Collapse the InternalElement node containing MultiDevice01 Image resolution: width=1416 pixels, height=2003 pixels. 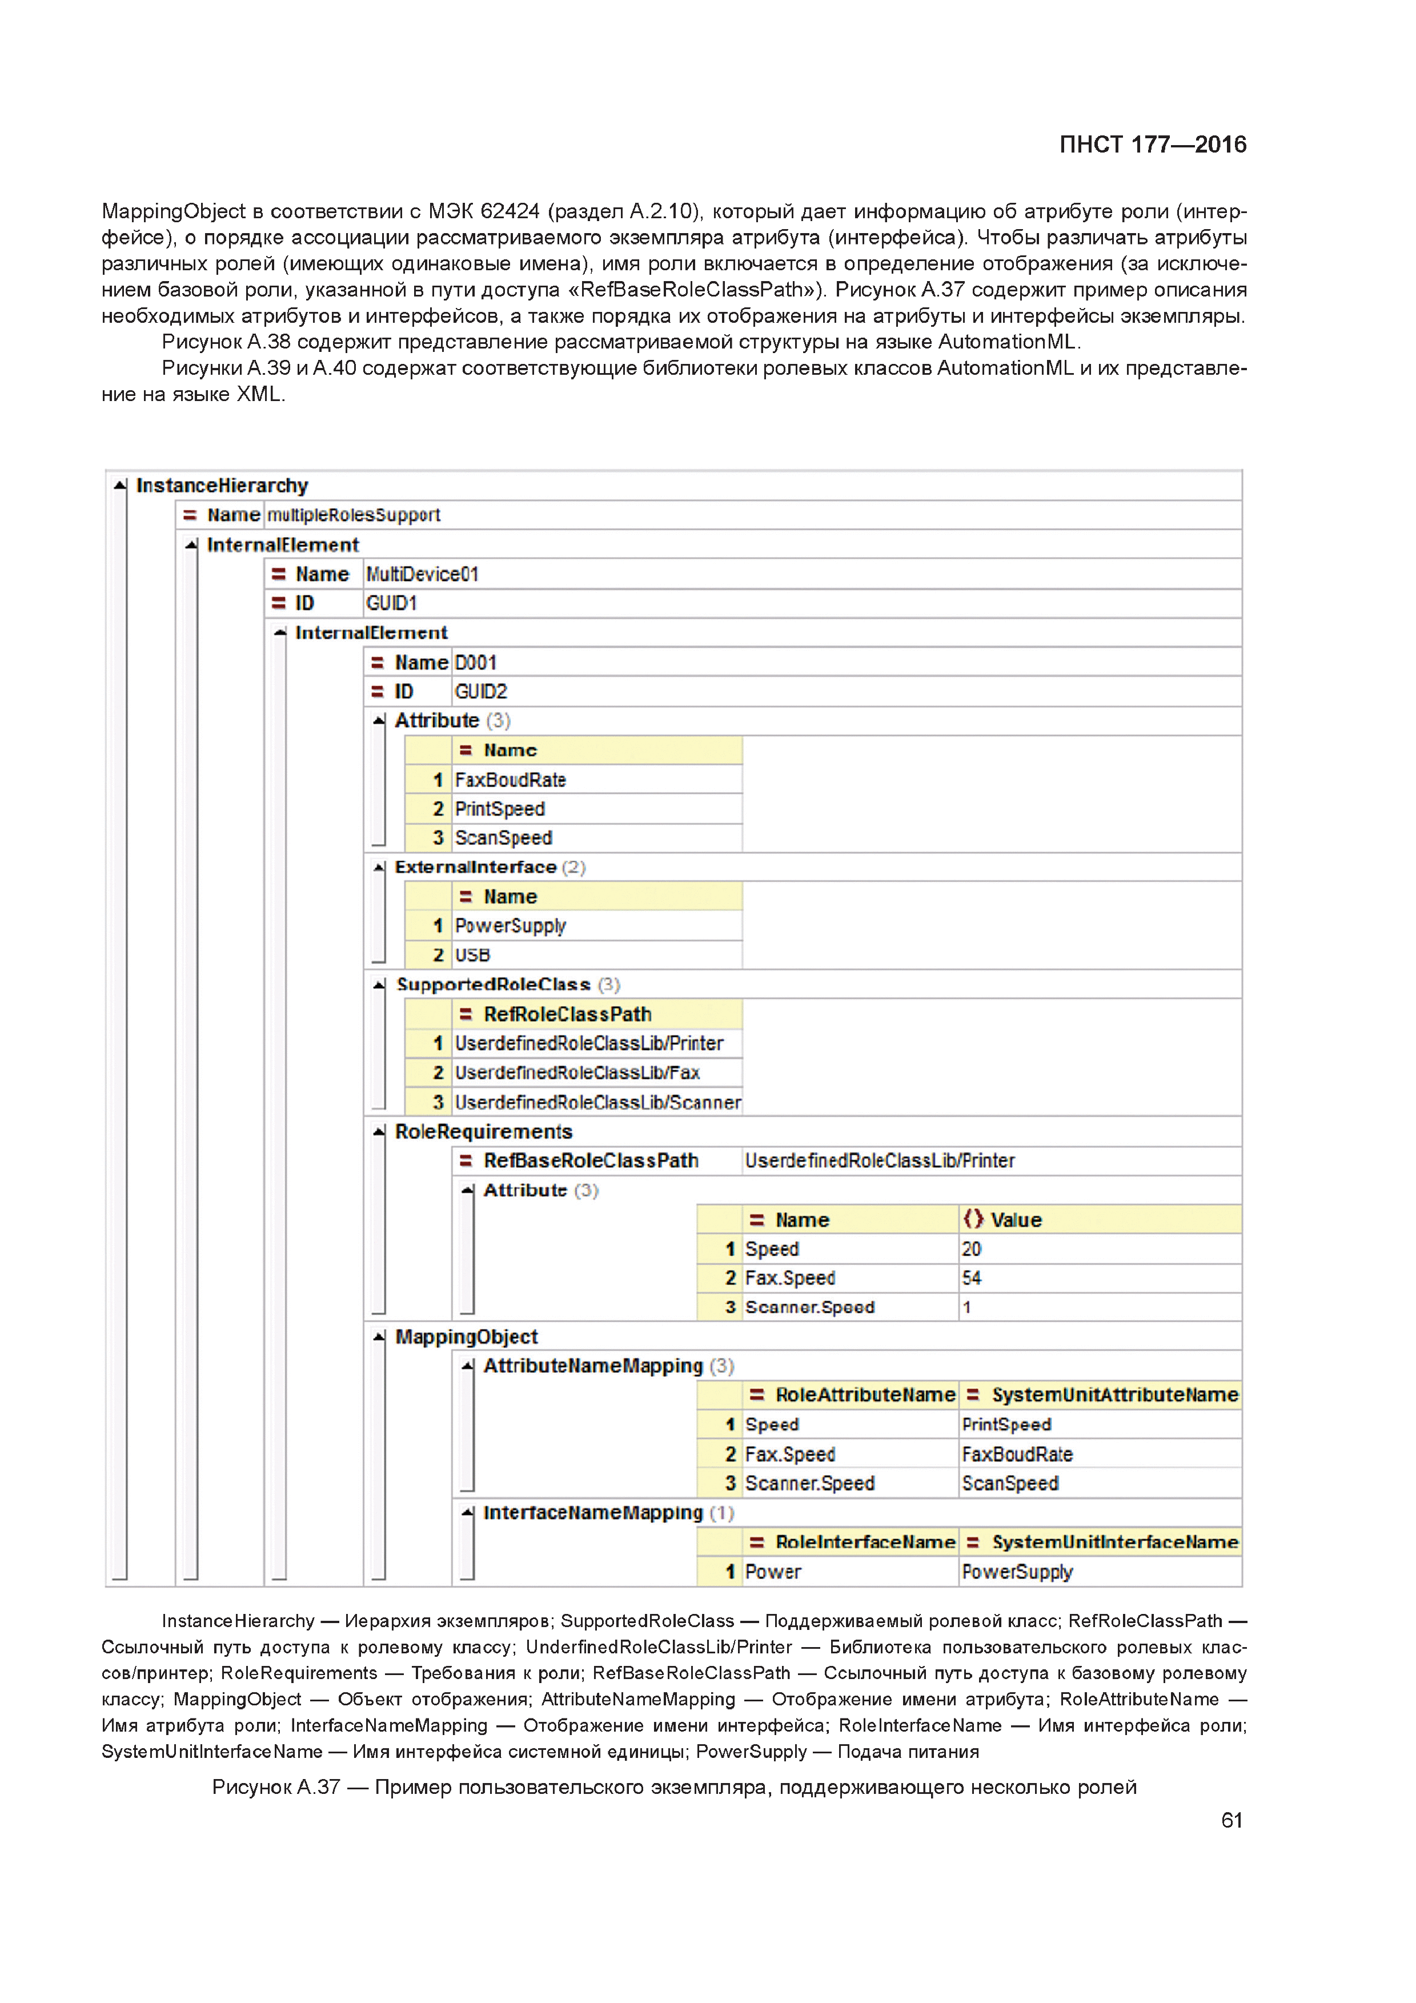pos(191,544)
